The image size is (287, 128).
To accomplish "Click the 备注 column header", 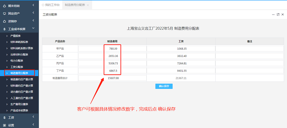I will point(250,41).
